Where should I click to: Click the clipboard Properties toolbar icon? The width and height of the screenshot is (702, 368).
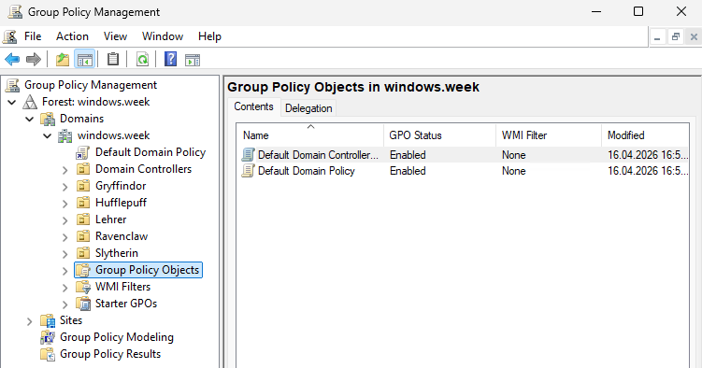pyautogui.click(x=113, y=59)
